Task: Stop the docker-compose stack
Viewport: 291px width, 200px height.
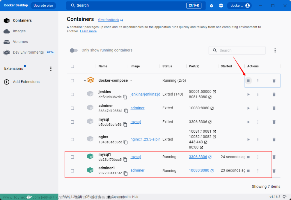Action: click(x=248, y=80)
